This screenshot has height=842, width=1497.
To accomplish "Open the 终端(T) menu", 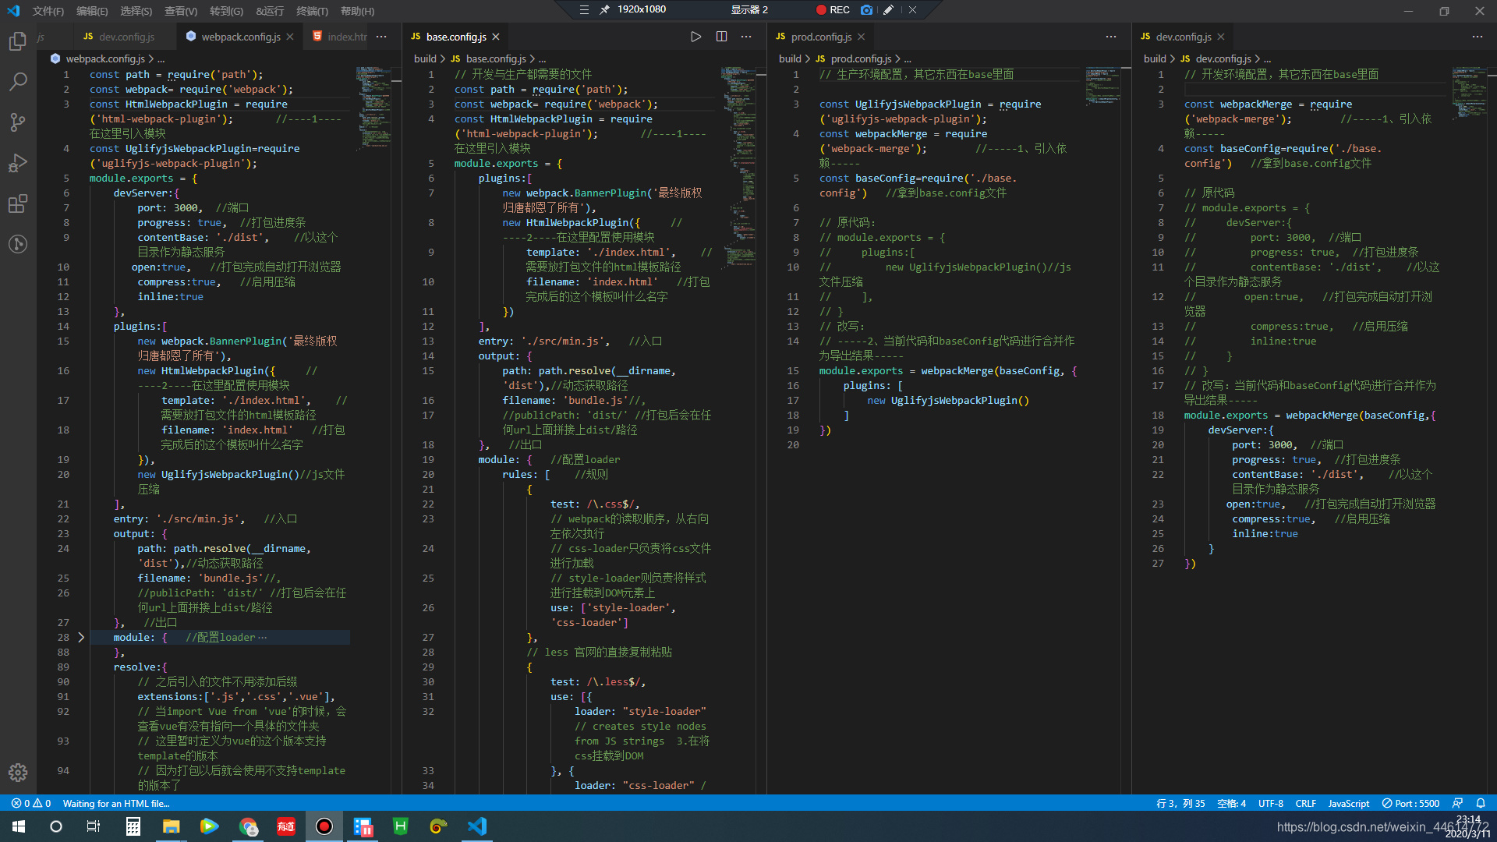I will [312, 11].
